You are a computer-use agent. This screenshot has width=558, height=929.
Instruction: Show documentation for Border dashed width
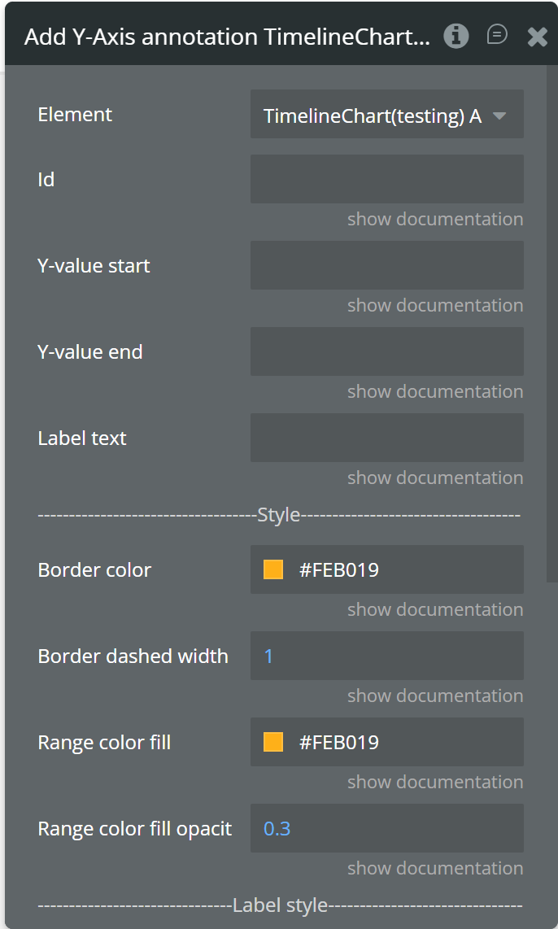pyautogui.click(x=434, y=696)
